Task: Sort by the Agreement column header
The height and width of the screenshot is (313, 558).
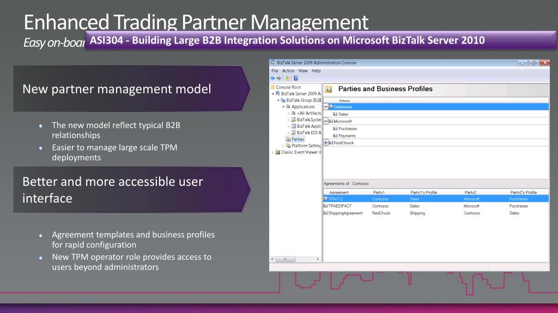Action: (339, 192)
